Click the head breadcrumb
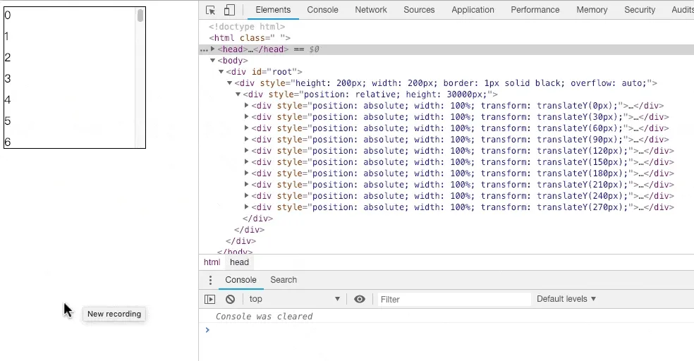Viewport: 694px width, 361px height. (240, 262)
